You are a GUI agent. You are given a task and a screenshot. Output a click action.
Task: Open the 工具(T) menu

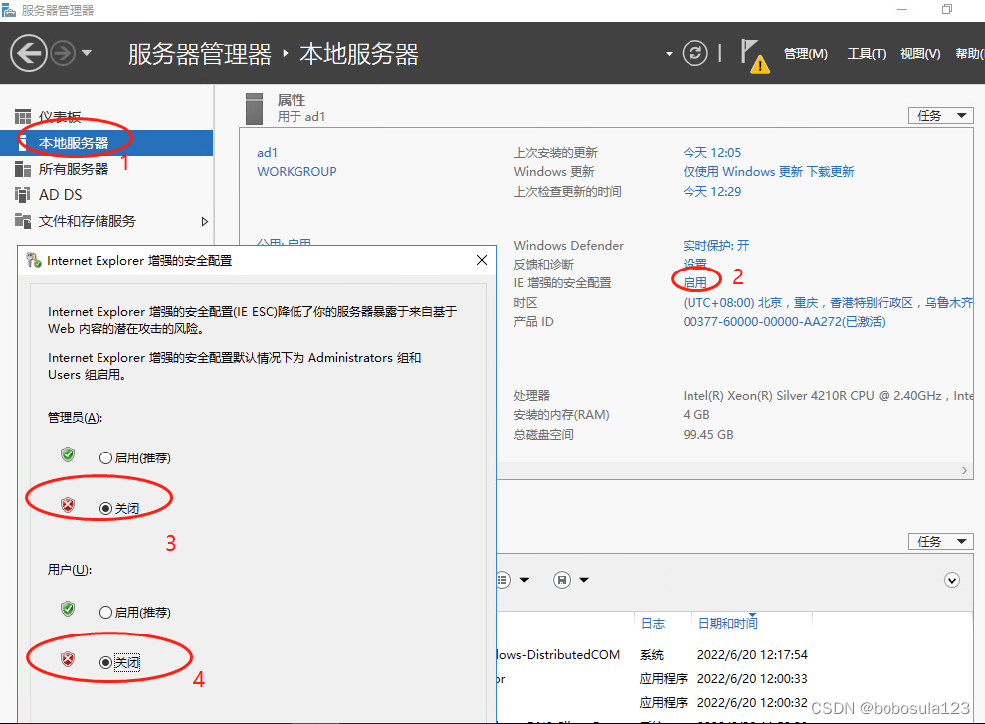pyautogui.click(x=867, y=54)
